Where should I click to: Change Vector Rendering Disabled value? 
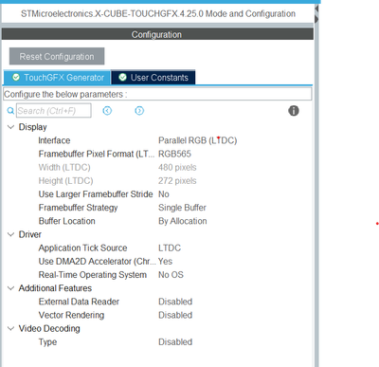click(175, 315)
